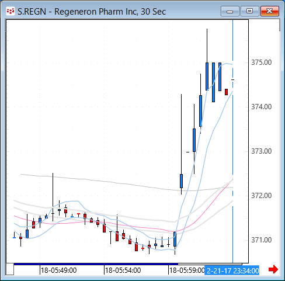
Task: Click the blue horizontal time scrollbar
Action: click(x=96, y=264)
